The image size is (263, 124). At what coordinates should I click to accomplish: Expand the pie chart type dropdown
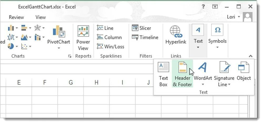17,47
